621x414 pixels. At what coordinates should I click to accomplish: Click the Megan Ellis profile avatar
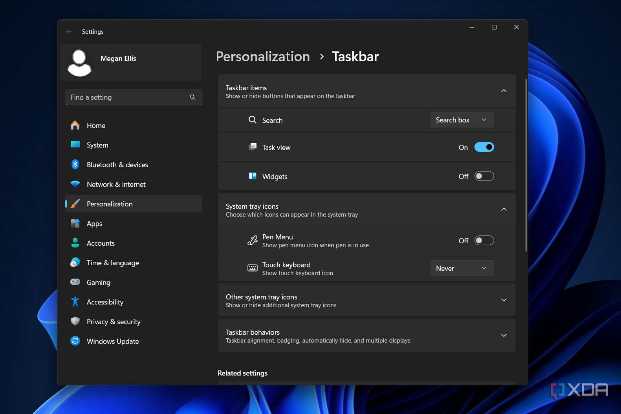pos(79,63)
